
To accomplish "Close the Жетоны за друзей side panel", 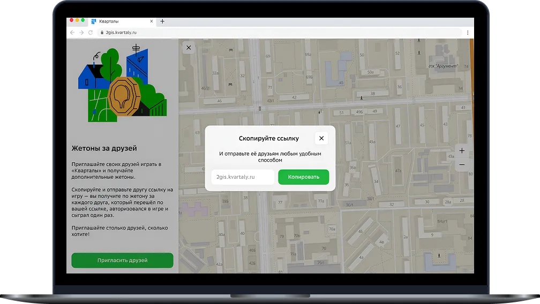I will tap(189, 48).
